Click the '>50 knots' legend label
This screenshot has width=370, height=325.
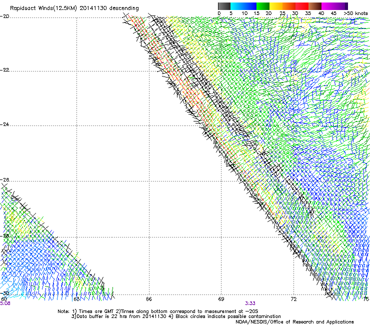[x=355, y=13]
